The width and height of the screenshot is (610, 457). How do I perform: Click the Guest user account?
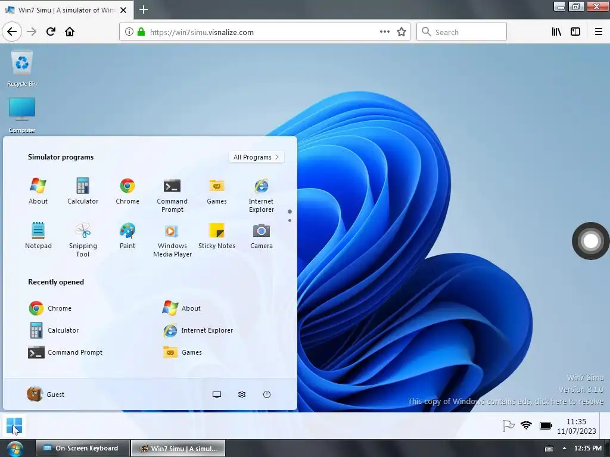(x=45, y=395)
